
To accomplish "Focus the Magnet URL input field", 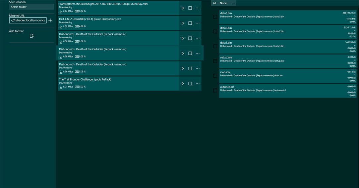I will [x=28, y=20].
